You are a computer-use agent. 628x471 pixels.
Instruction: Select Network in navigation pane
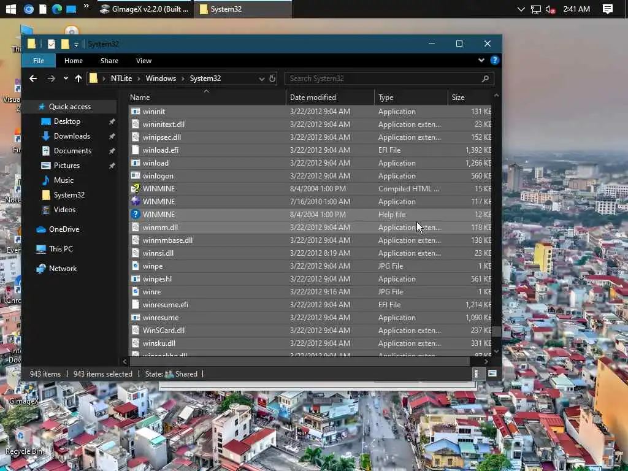(x=63, y=269)
